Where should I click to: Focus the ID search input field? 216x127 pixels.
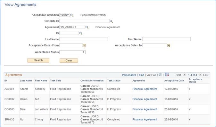(x=69, y=33)
